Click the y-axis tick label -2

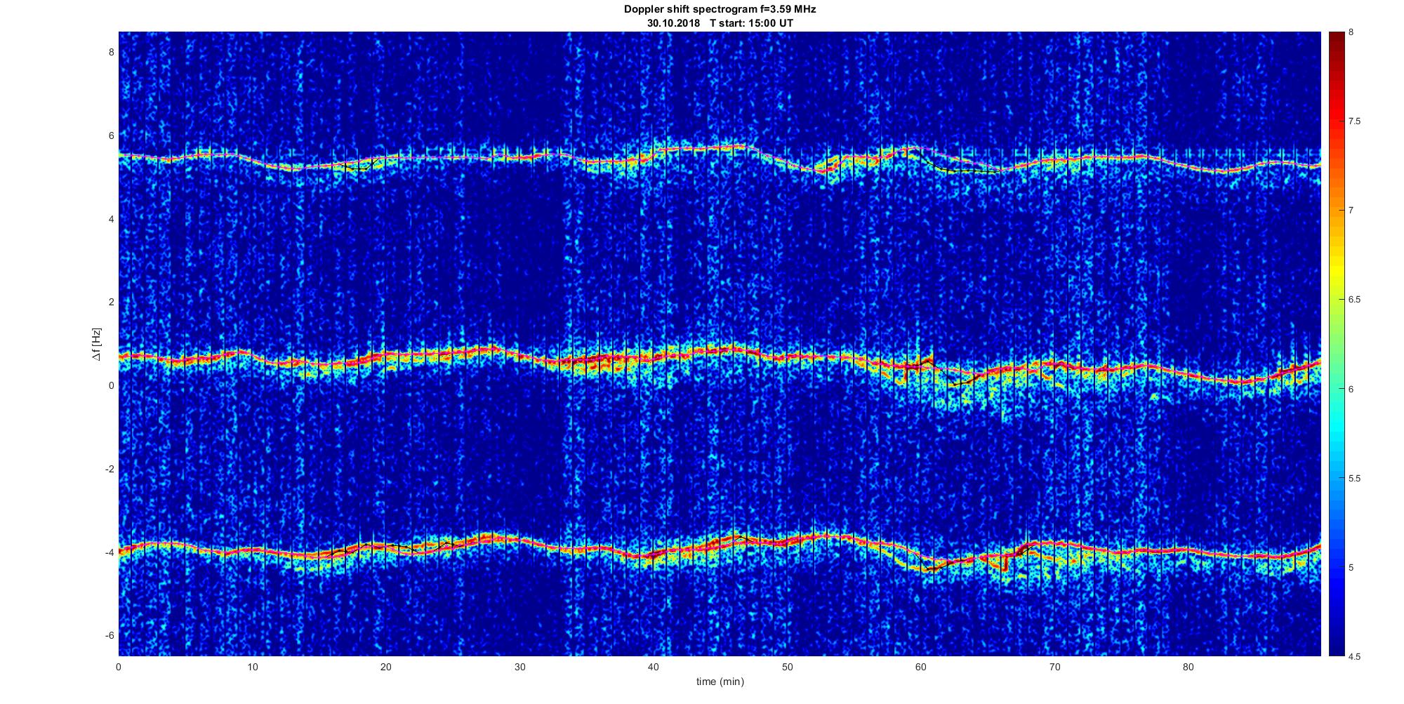pyautogui.click(x=110, y=469)
